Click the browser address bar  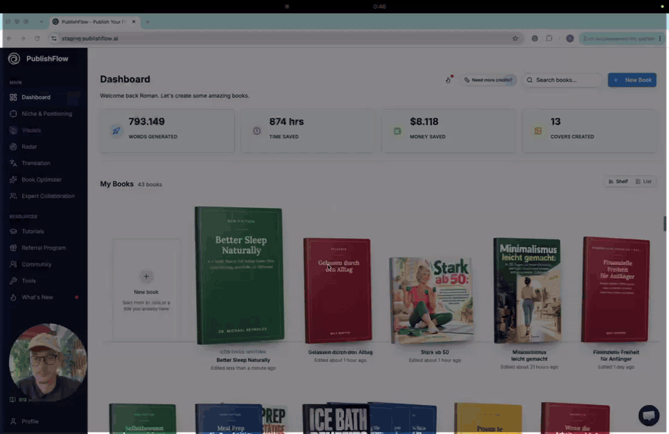[286, 39]
